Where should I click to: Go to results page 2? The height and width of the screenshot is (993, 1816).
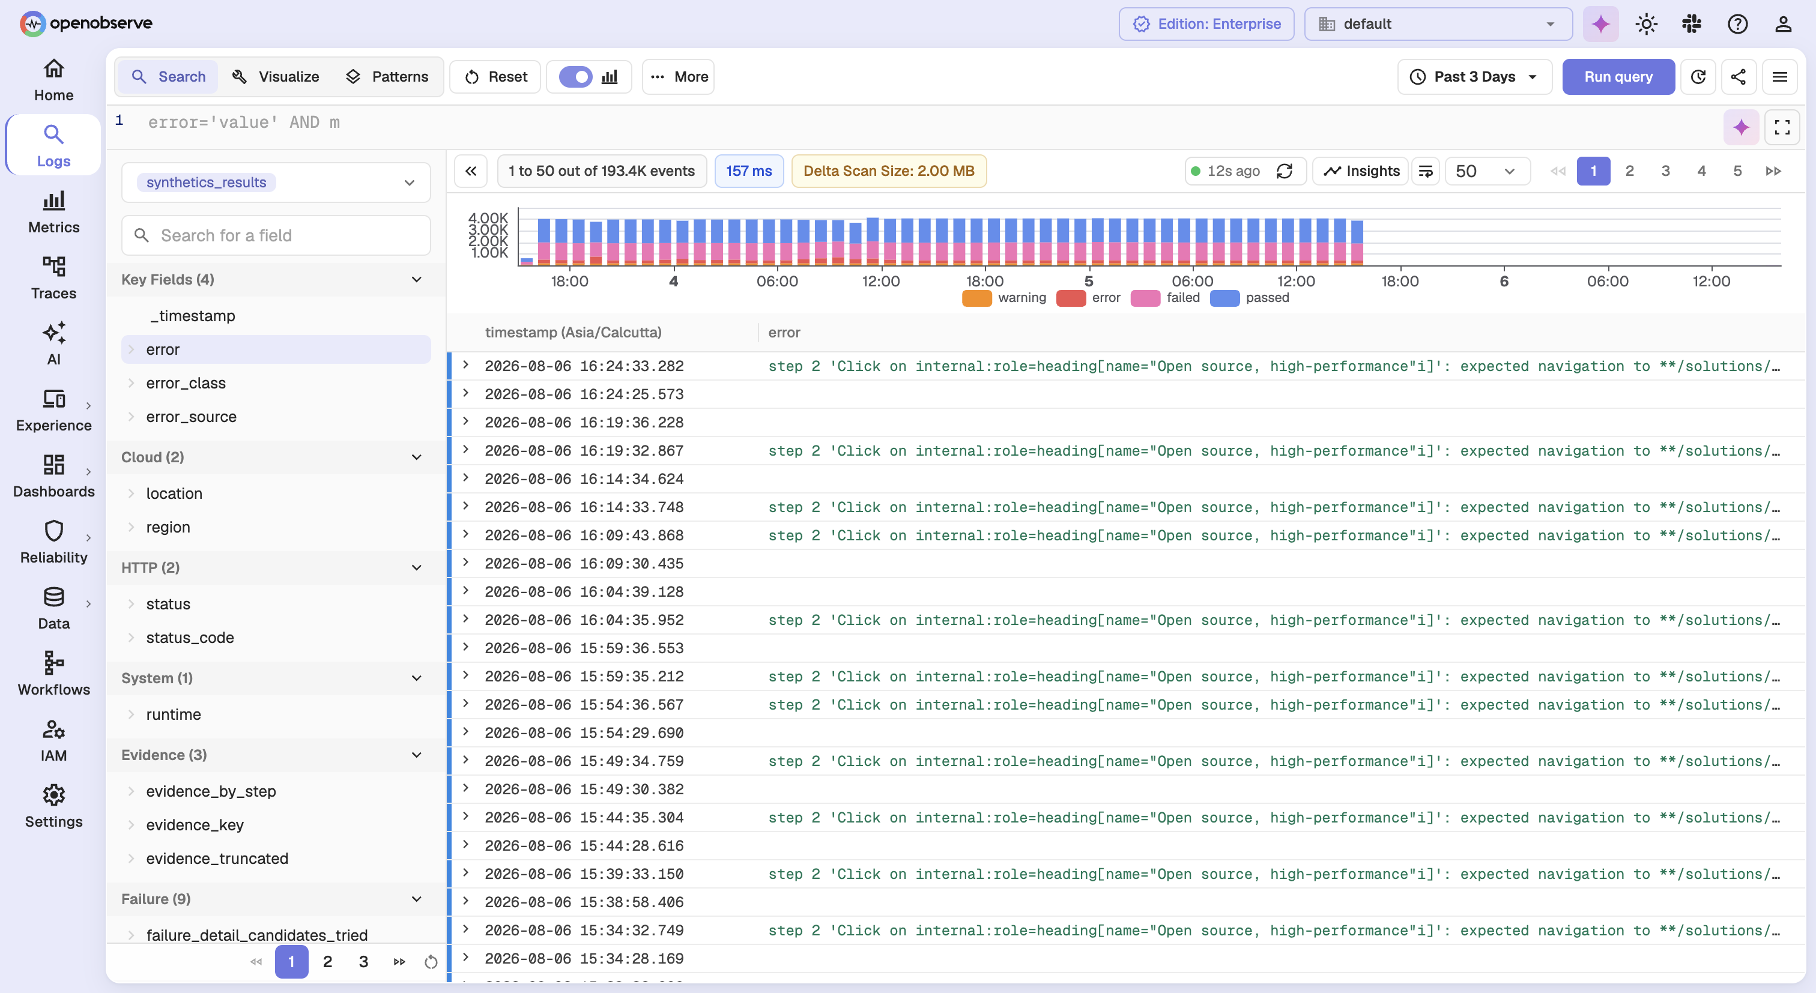click(x=1629, y=171)
